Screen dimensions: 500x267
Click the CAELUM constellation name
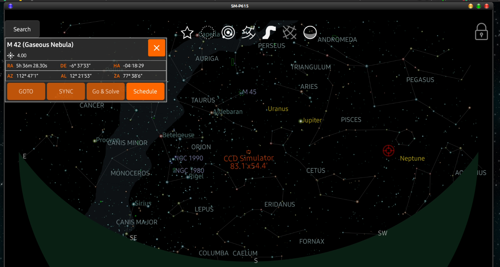245,253
